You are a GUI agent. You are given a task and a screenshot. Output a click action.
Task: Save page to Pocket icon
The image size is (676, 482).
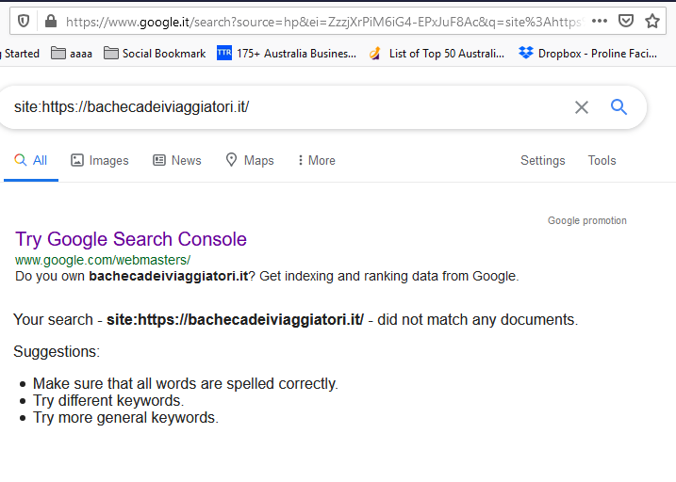[x=625, y=21]
